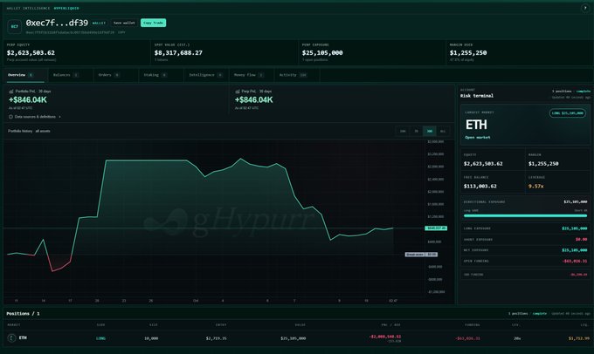The height and width of the screenshot is (354, 594).
Task: Switch to the Overview tab
Action: tap(25, 75)
